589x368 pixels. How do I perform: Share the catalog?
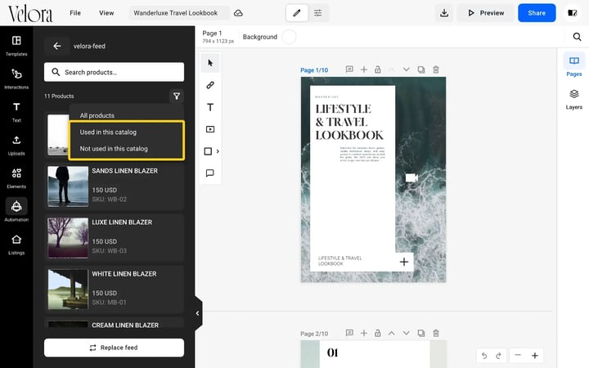click(537, 13)
